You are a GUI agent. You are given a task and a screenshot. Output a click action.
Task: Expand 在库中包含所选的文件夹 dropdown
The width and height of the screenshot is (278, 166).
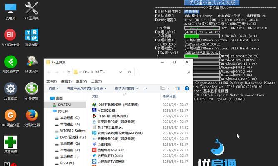click(87, 88)
